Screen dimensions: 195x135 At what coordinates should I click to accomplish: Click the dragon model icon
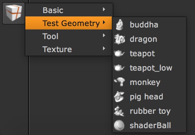pyautogui.click(x=119, y=39)
